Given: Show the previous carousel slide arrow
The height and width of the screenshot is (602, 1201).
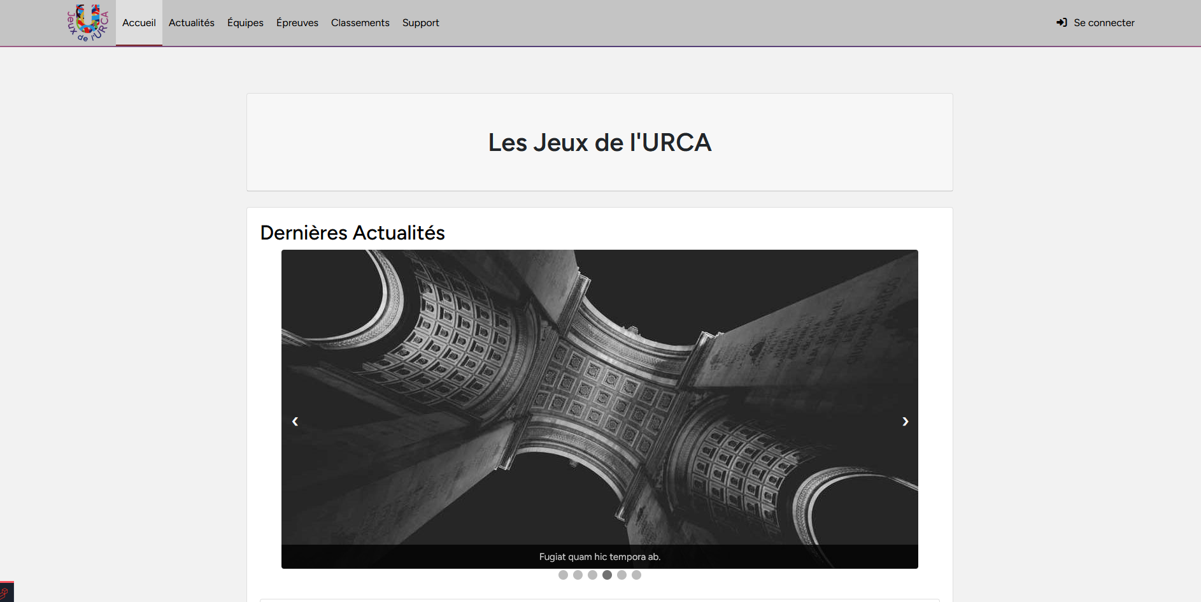Looking at the screenshot, I should click(295, 421).
